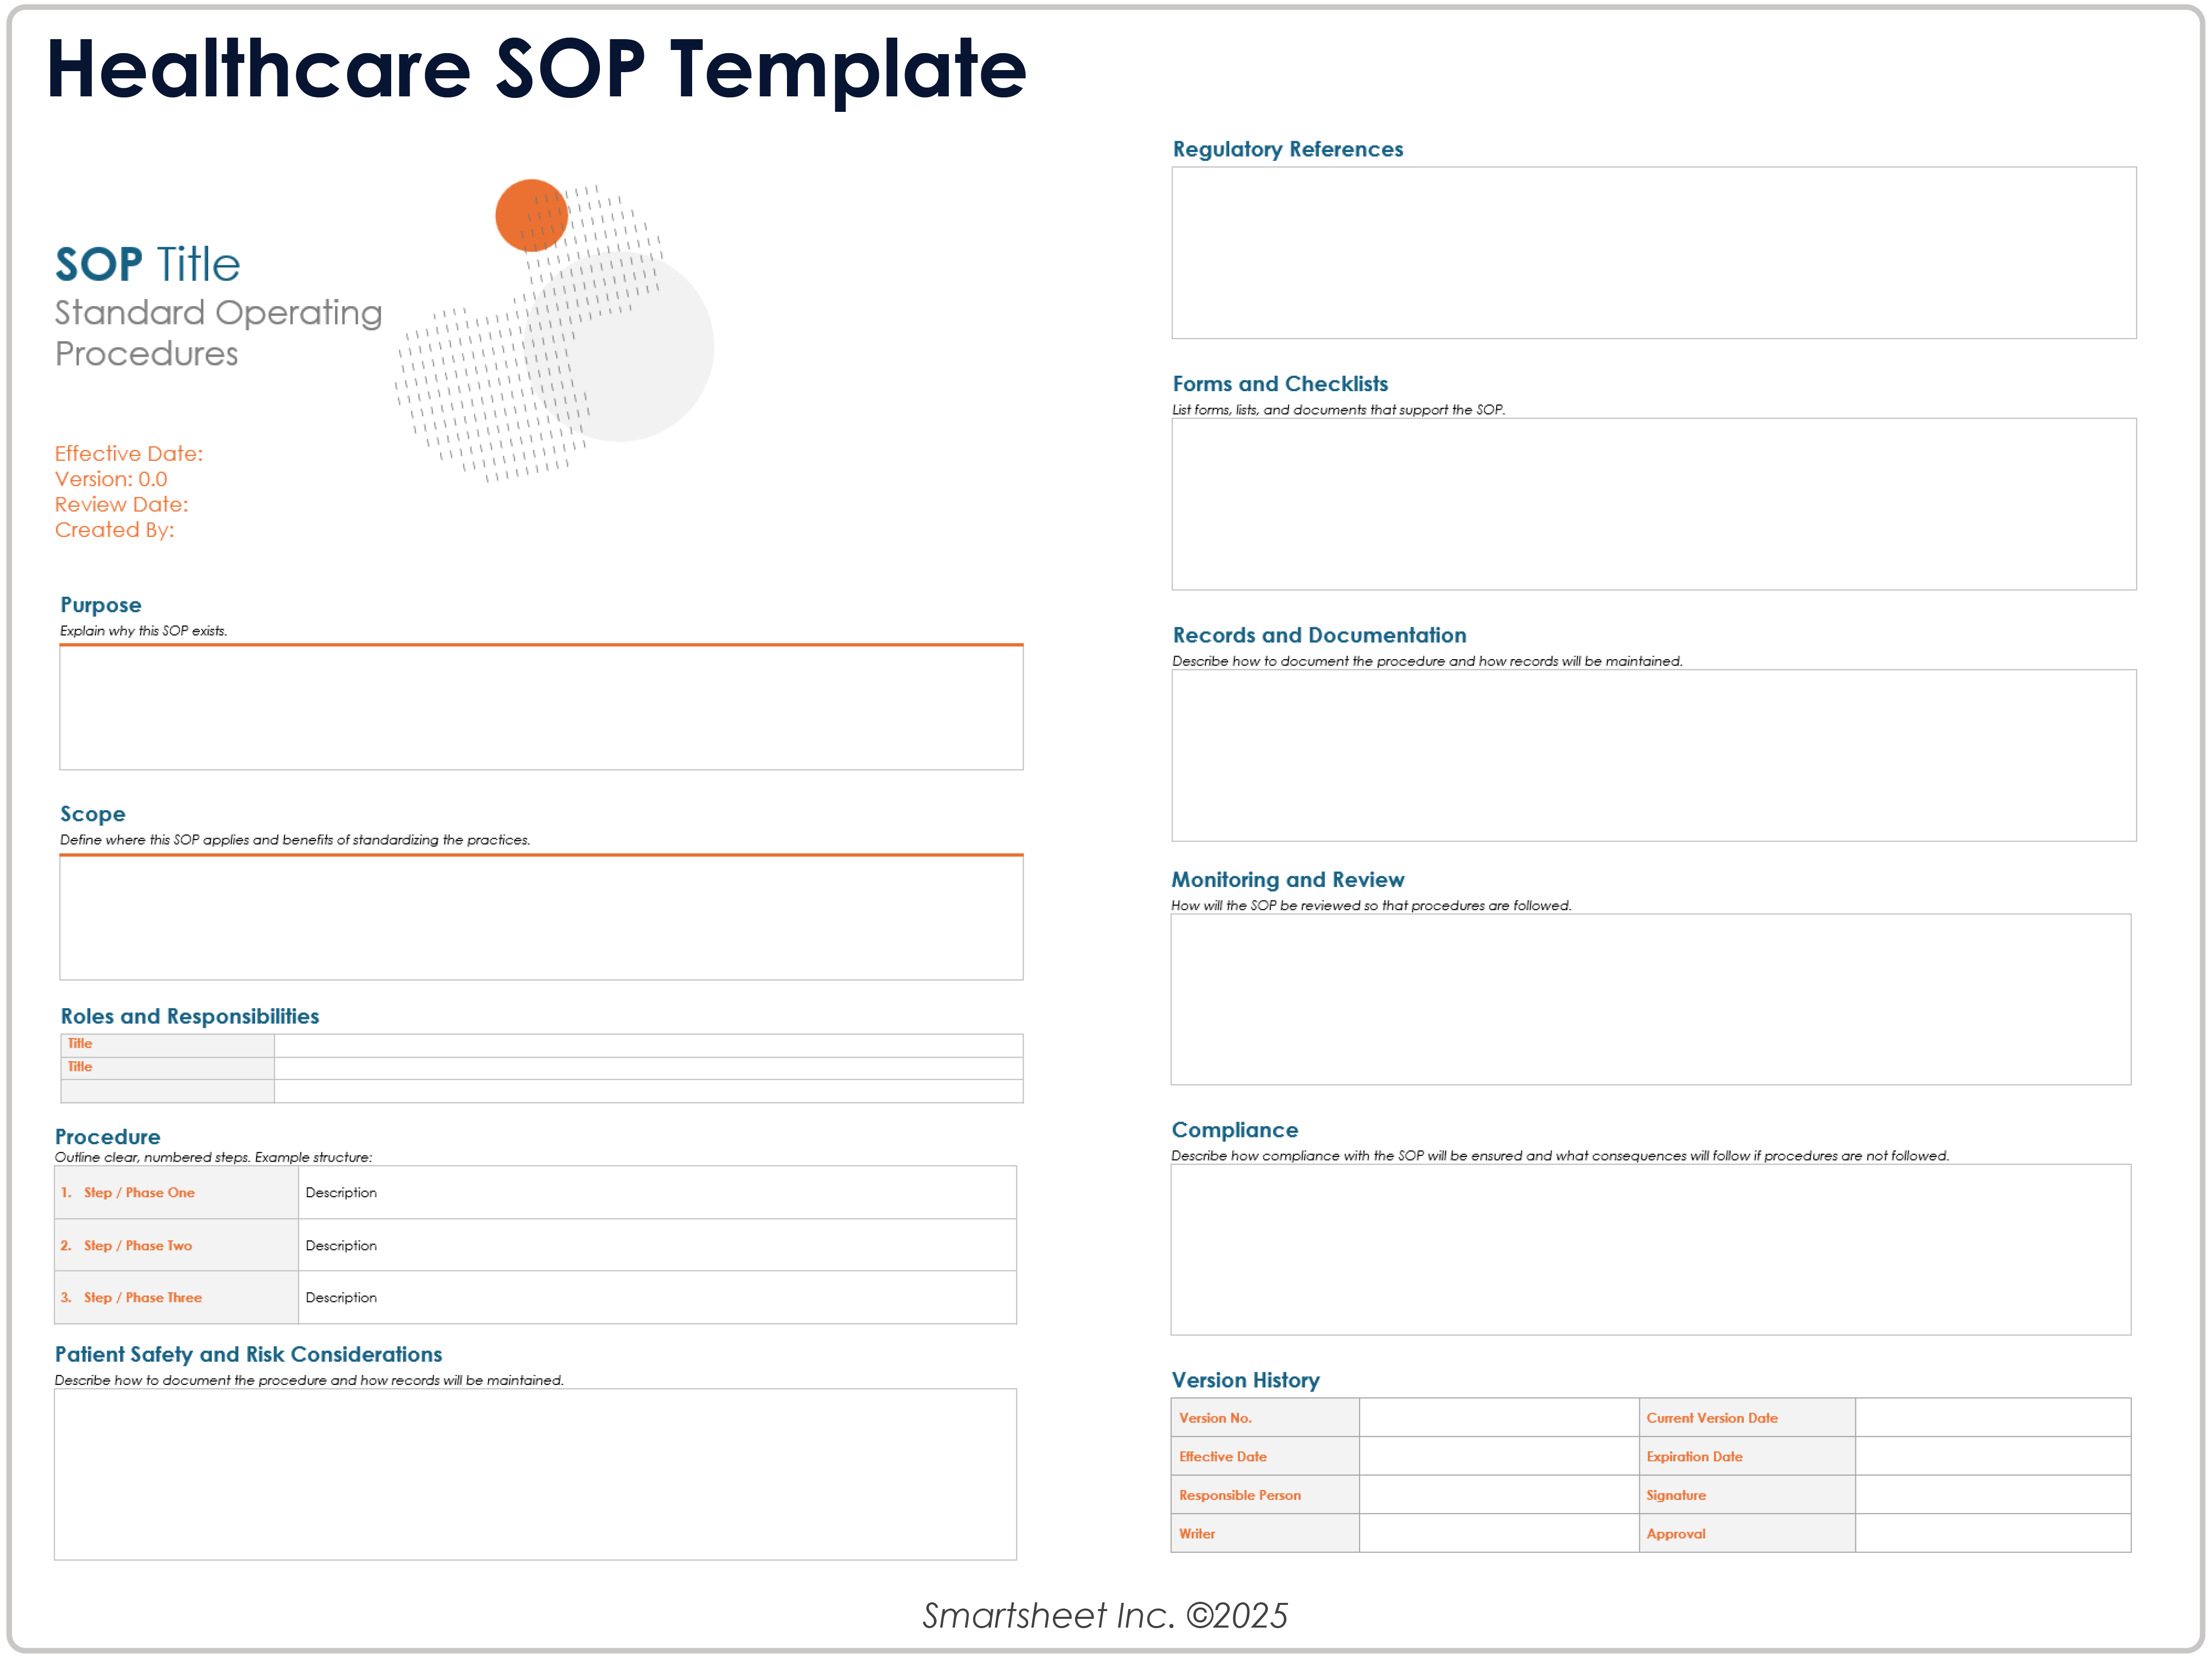Click the SOP Title heading
The height and width of the screenshot is (1658, 2212).
pyautogui.click(x=146, y=264)
